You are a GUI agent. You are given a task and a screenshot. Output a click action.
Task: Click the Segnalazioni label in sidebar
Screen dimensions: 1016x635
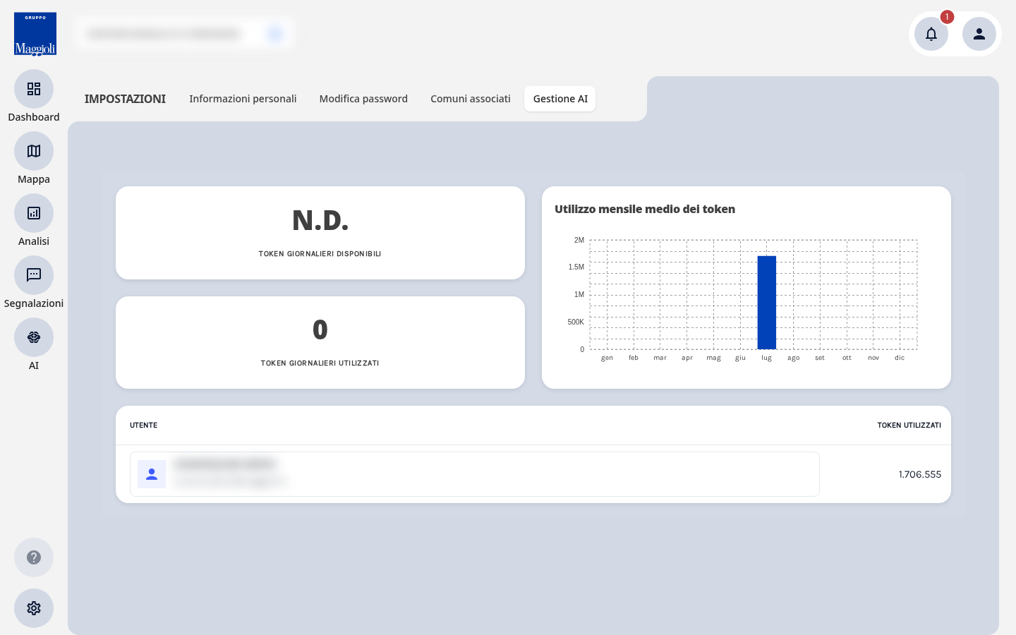point(34,303)
